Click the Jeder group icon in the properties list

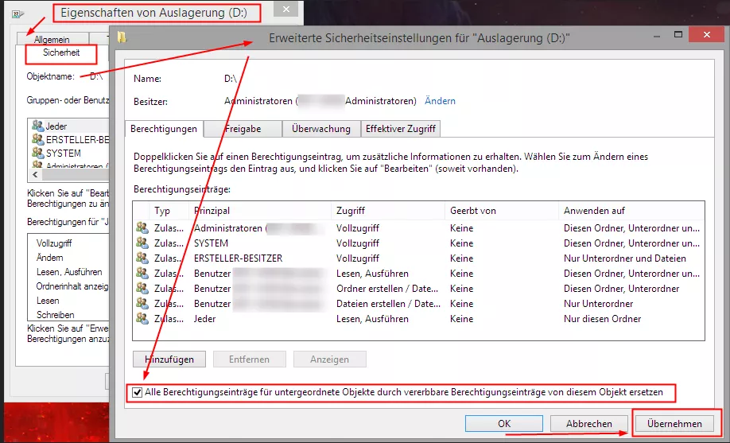click(37, 126)
